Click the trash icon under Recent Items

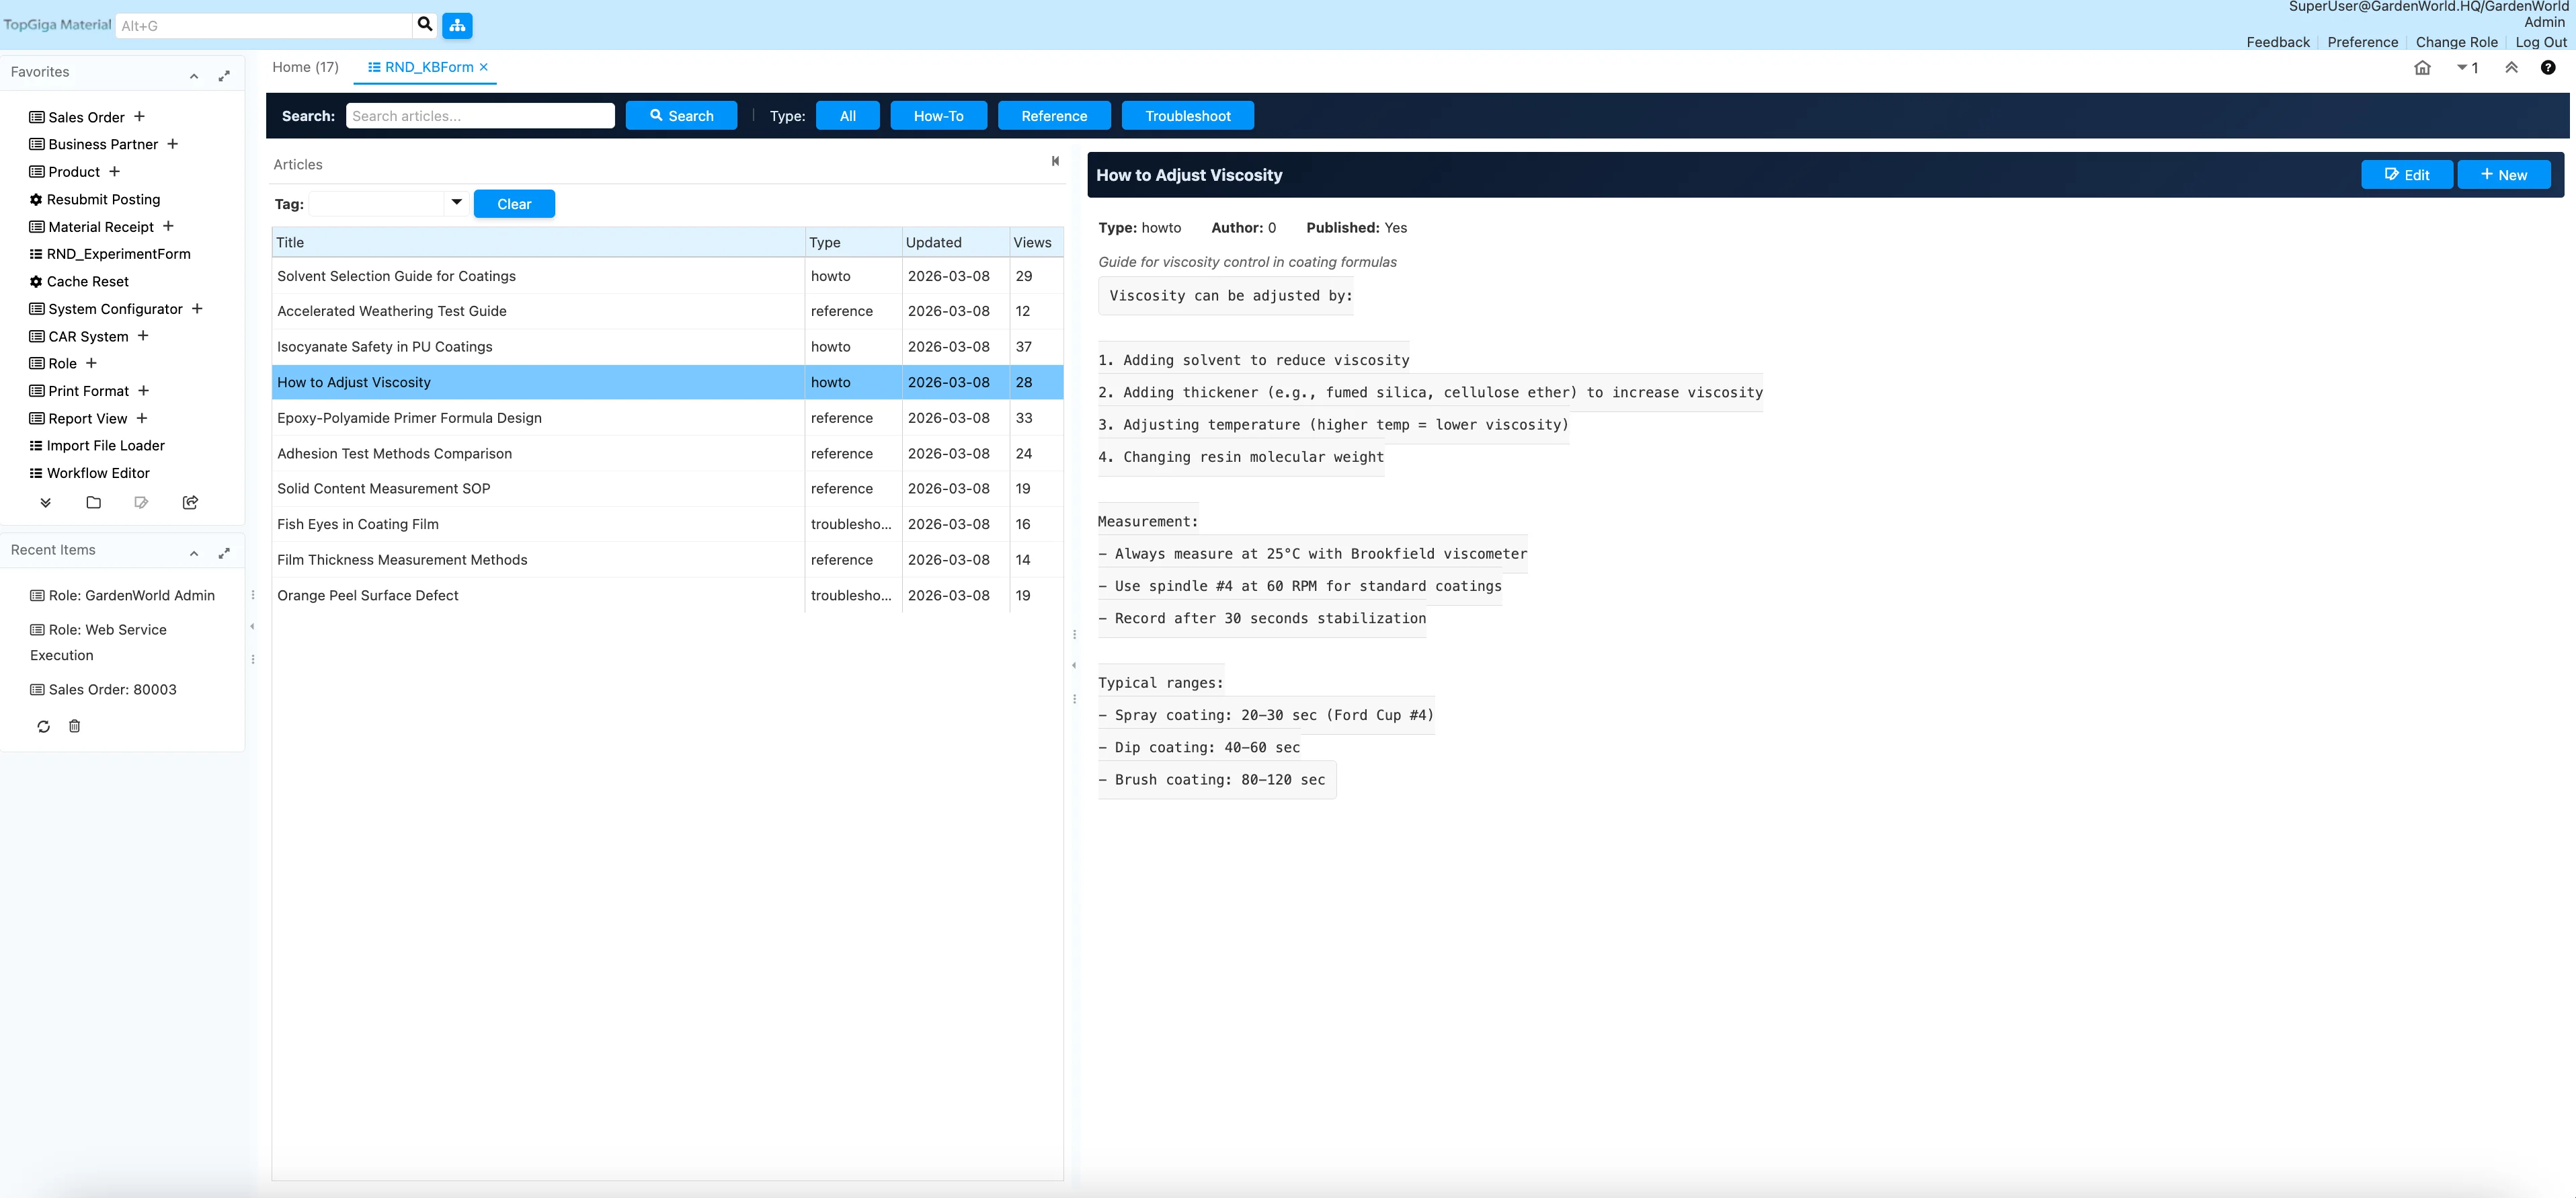(x=74, y=727)
